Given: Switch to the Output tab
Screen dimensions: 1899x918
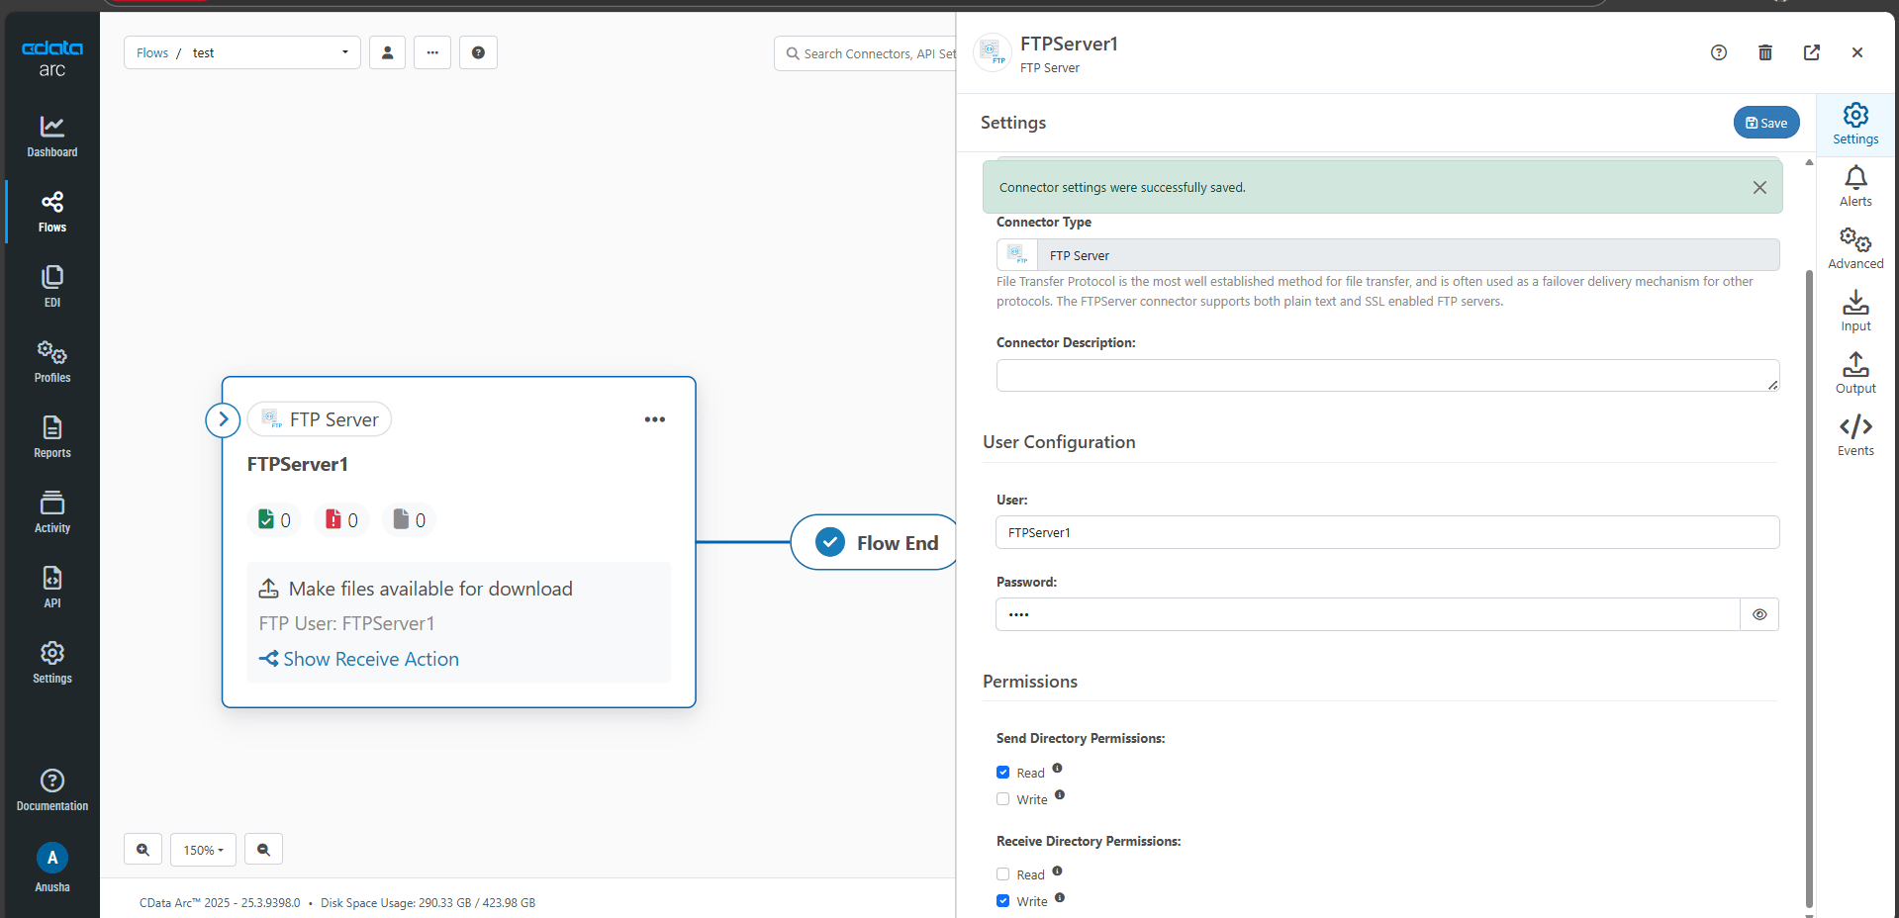Looking at the screenshot, I should pos(1854,373).
